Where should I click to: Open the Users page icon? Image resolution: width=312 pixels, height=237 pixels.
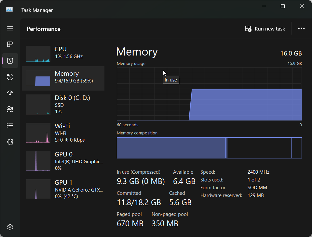[x=10, y=109]
